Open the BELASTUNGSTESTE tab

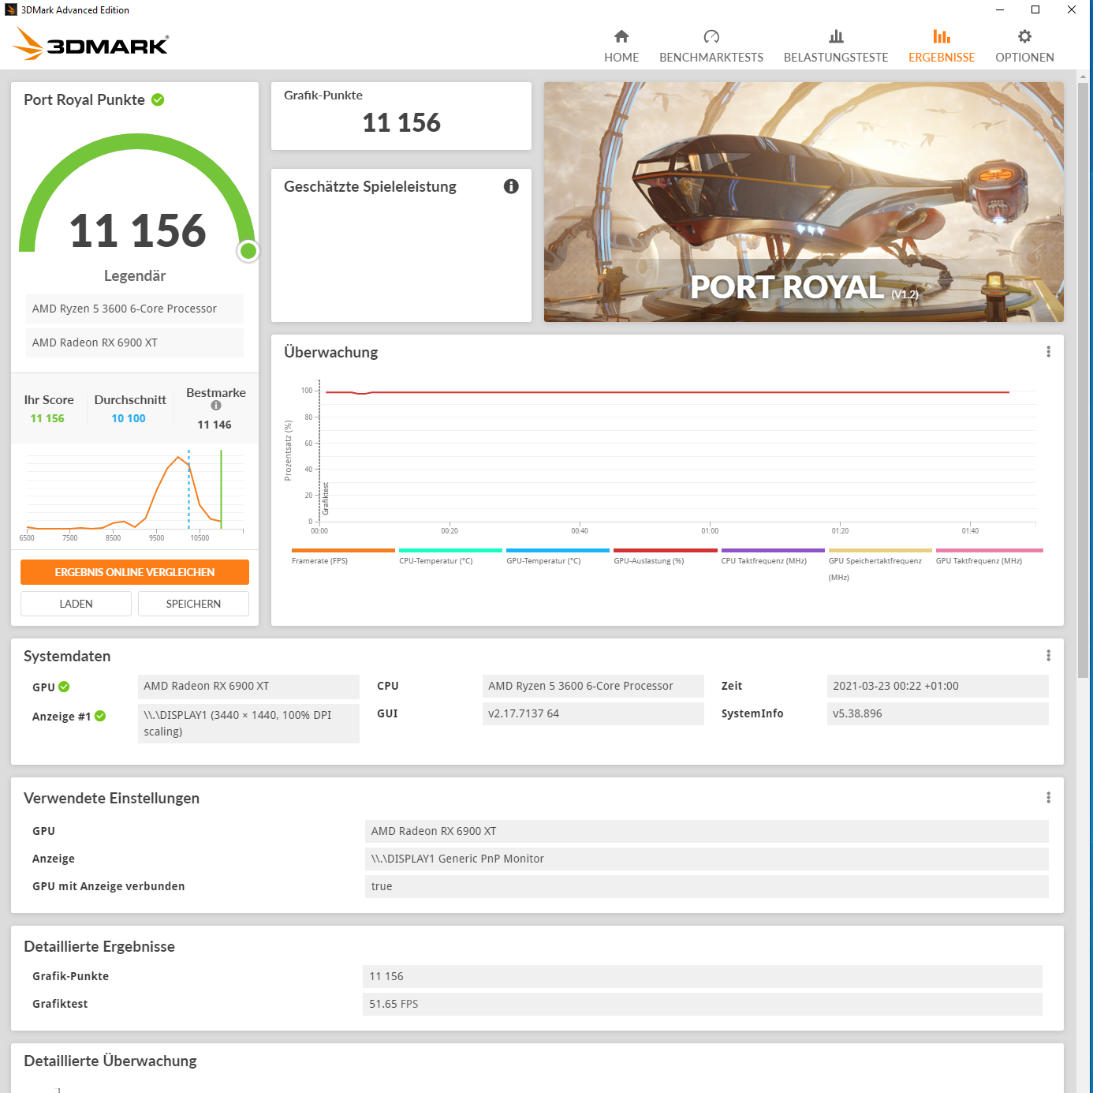[836, 47]
